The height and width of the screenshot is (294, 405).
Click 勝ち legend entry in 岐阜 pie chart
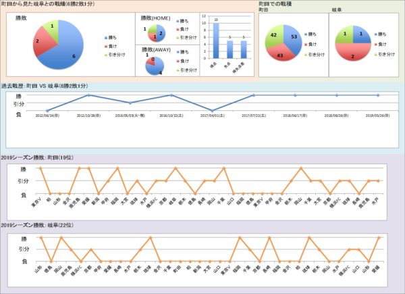click(384, 33)
